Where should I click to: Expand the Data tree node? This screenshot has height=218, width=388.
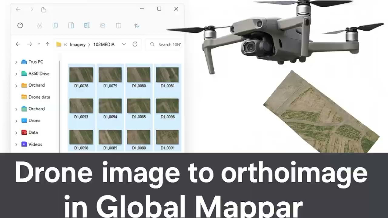coord(16,133)
